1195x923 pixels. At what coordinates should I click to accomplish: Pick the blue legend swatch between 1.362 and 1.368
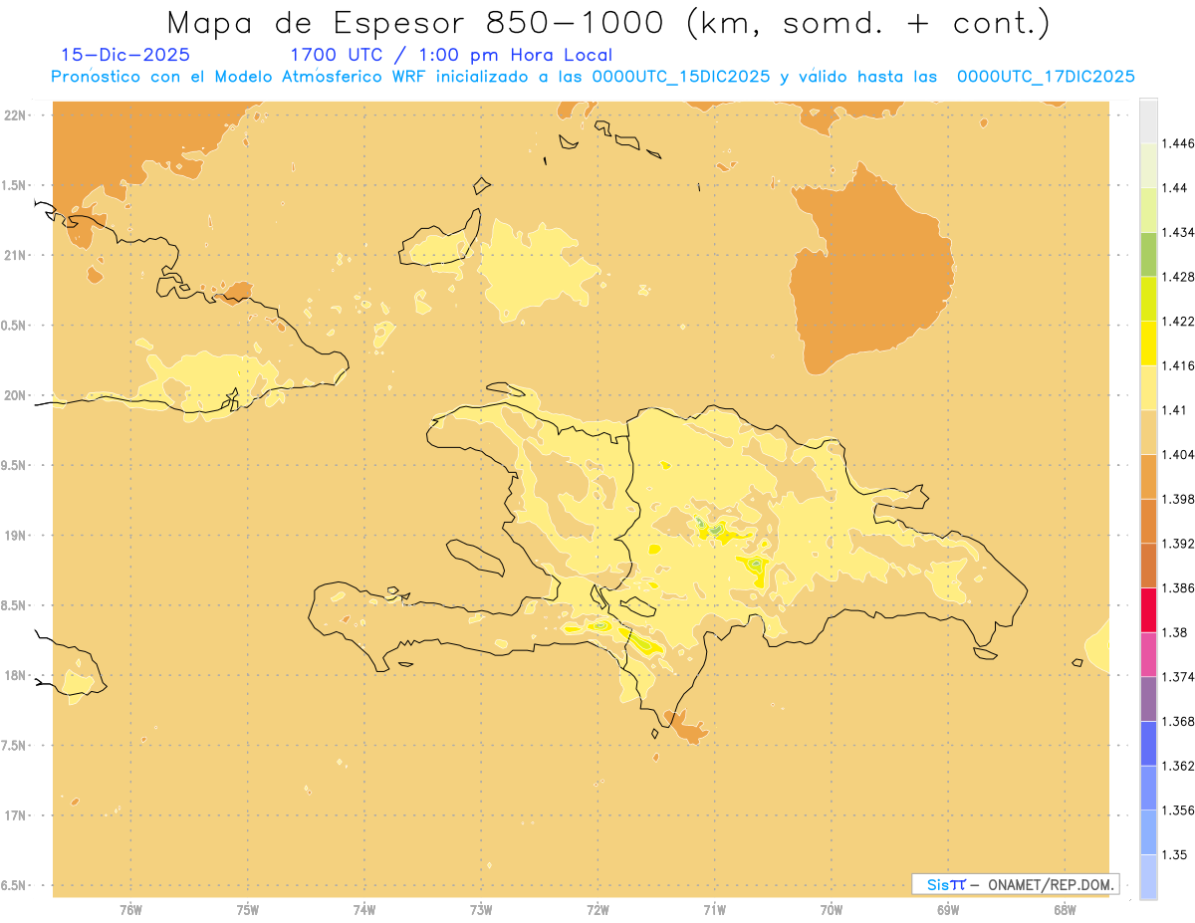pos(1148,743)
